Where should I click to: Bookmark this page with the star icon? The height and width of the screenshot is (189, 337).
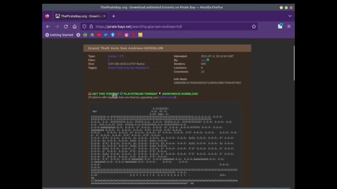pos(254,27)
